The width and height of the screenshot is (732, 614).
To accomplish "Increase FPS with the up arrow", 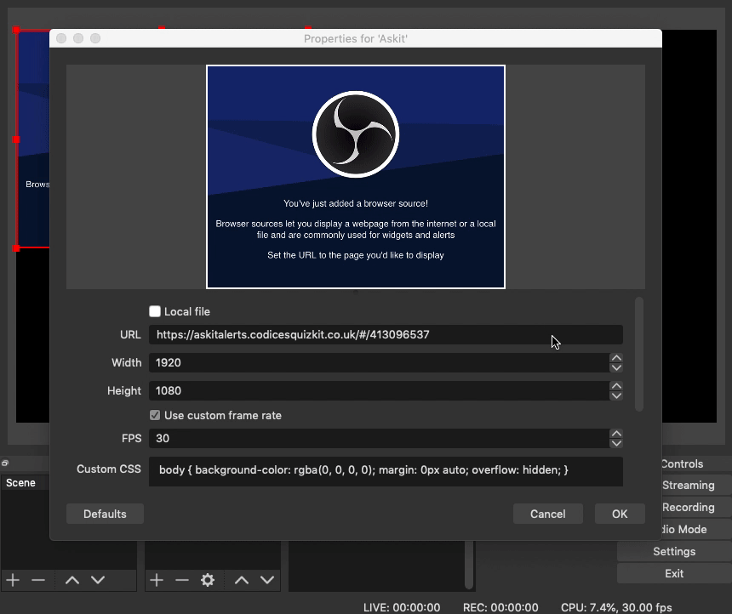I will pyautogui.click(x=616, y=434).
